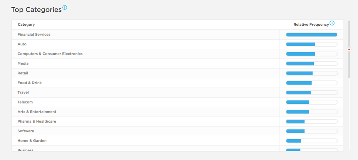Click the Relative Frequency info icon
This screenshot has height=160, width=358.
point(332,23)
